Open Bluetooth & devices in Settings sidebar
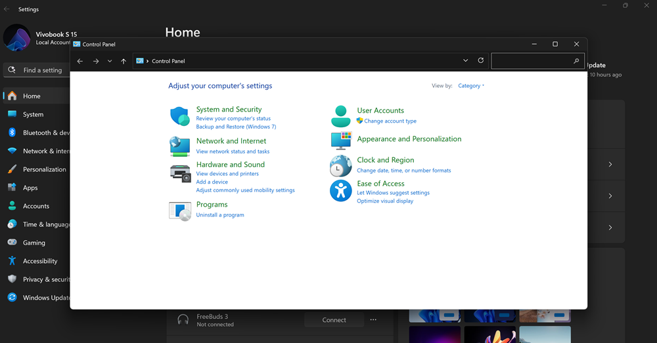This screenshot has height=343, width=657. point(36,132)
